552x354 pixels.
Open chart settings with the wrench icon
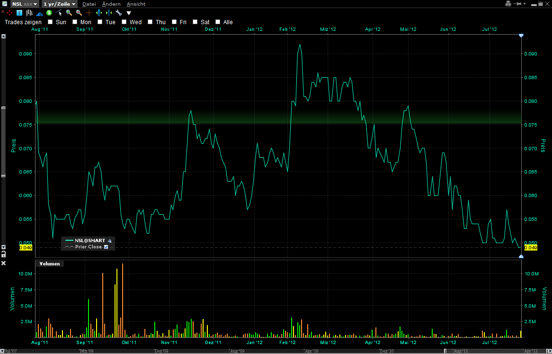[x=118, y=13]
